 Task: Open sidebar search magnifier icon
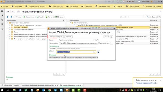pyautogui.click(x=2, y=24)
